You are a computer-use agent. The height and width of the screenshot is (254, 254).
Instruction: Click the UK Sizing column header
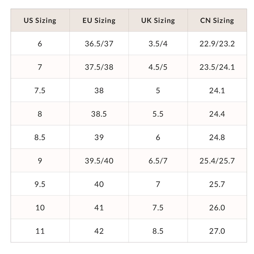click(158, 20)
